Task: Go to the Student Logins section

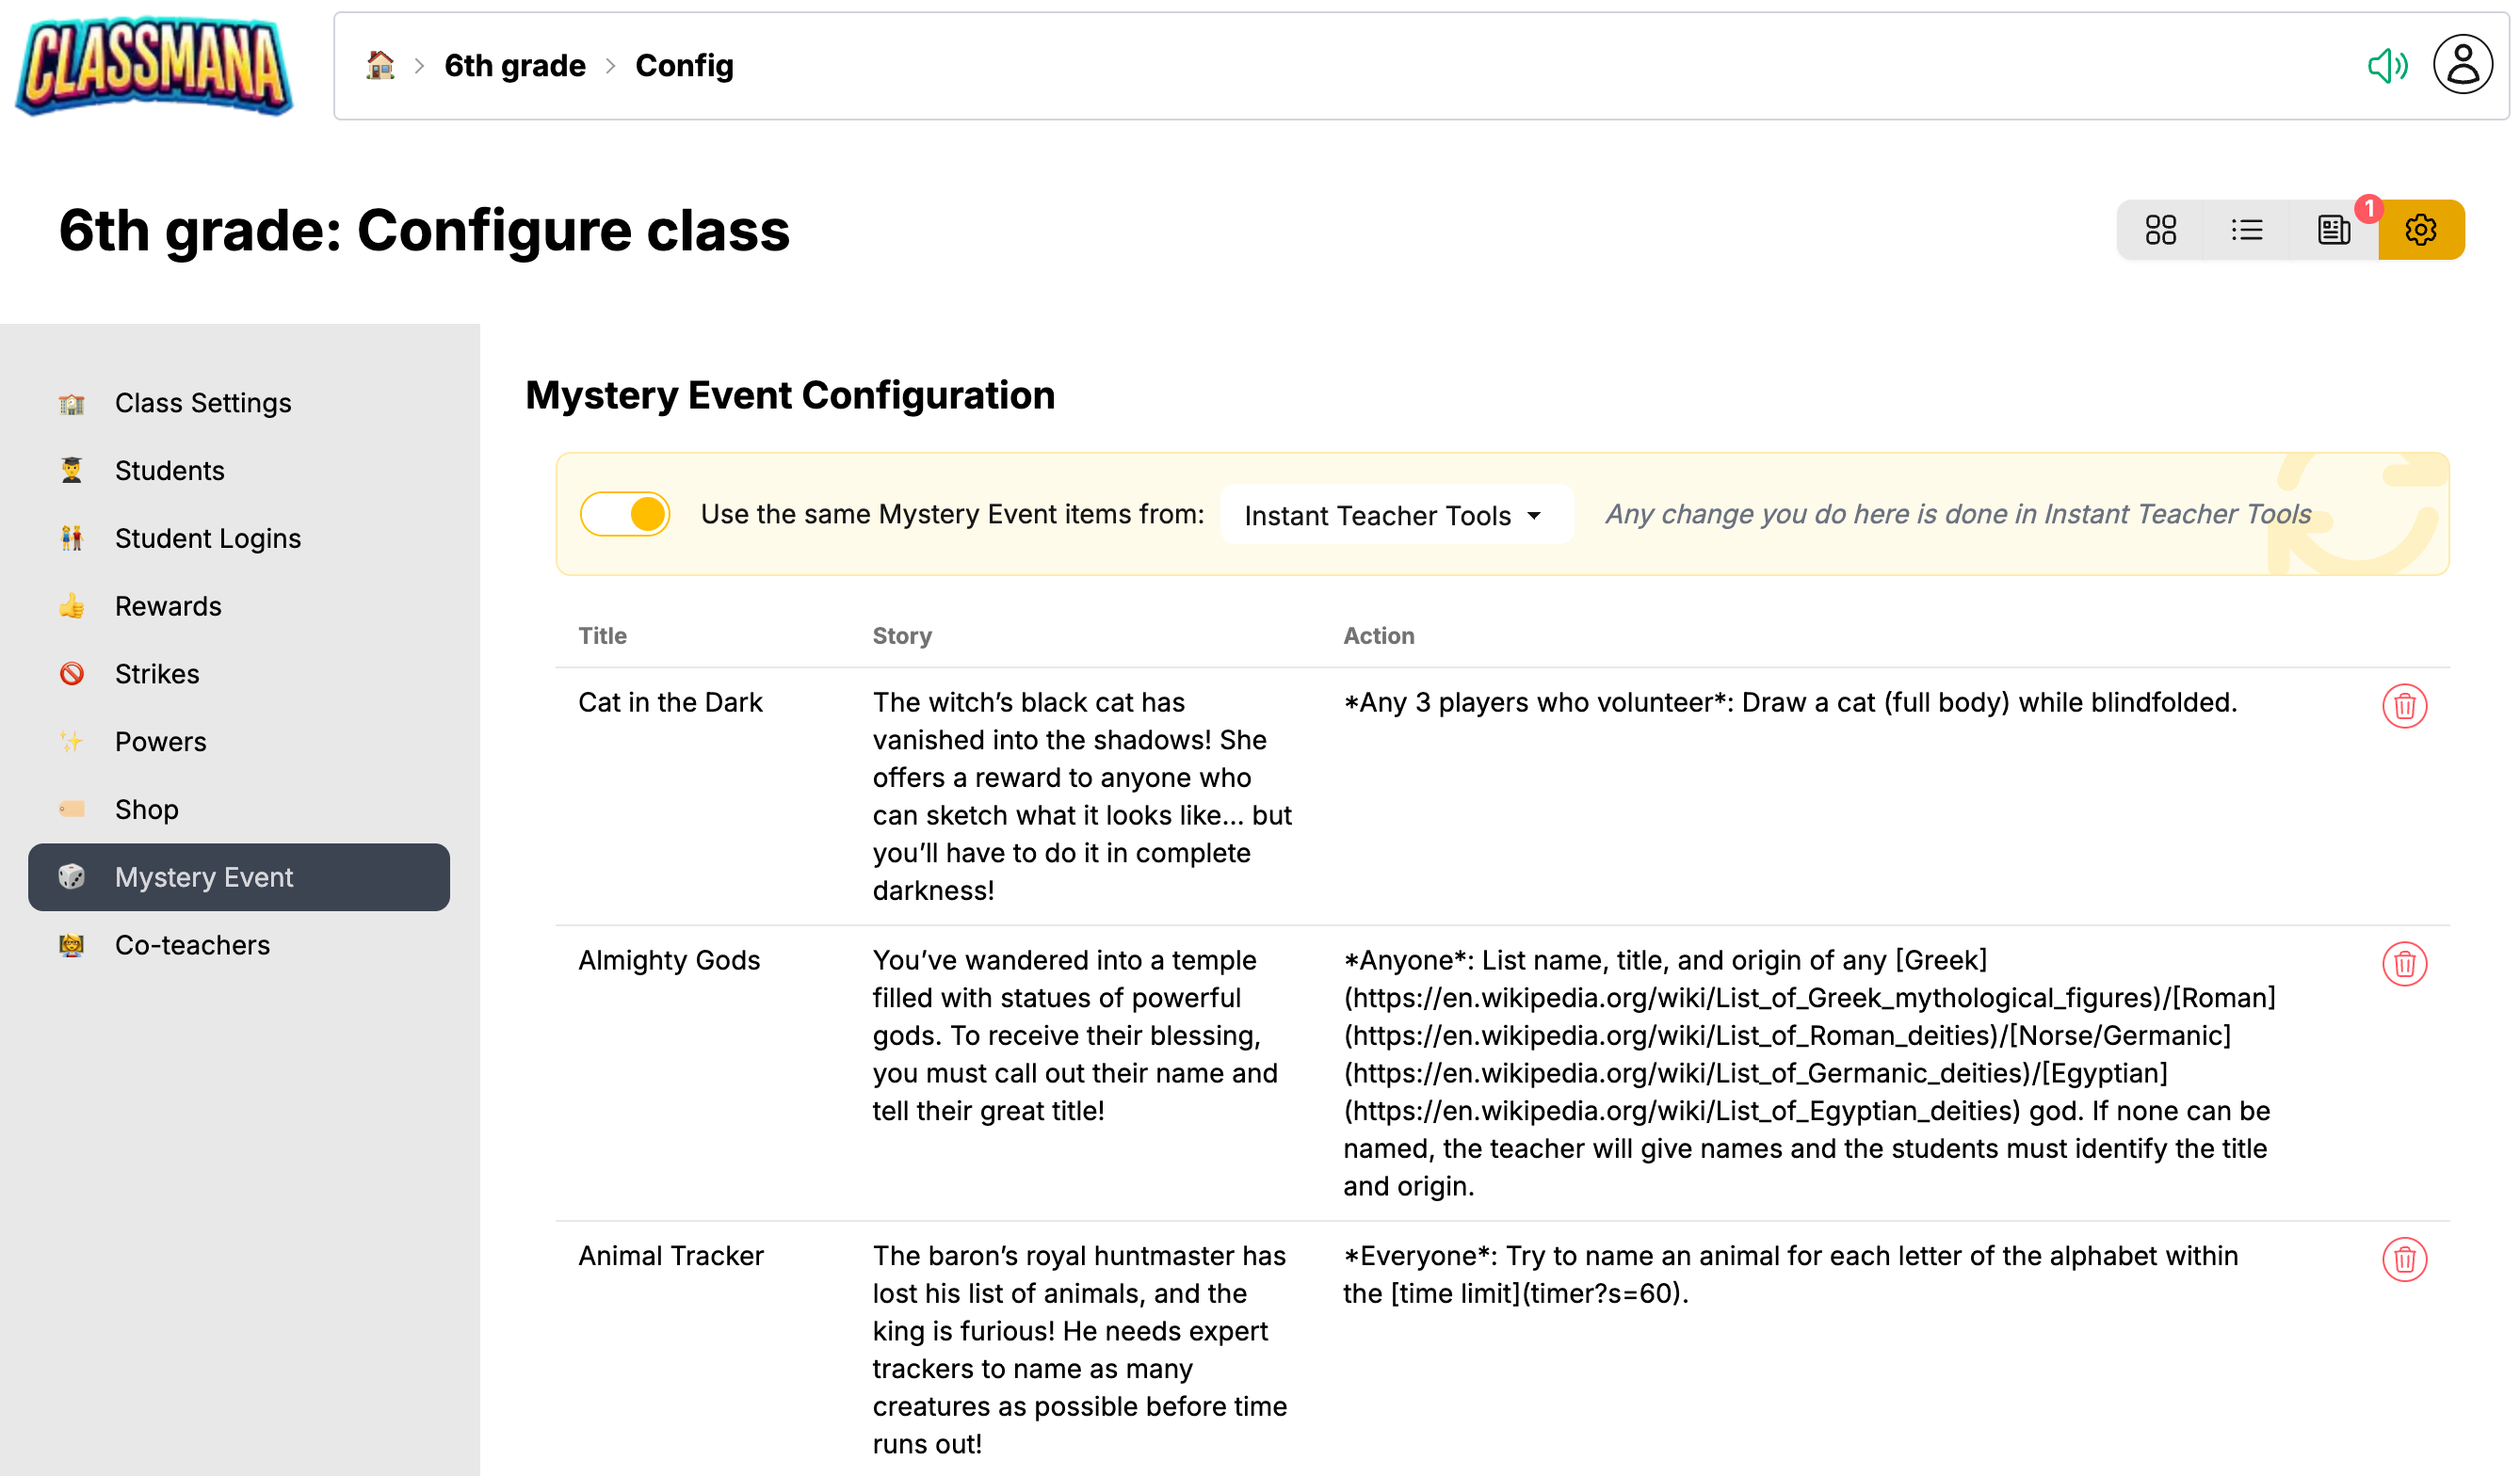Action: (x=207, y=538)
